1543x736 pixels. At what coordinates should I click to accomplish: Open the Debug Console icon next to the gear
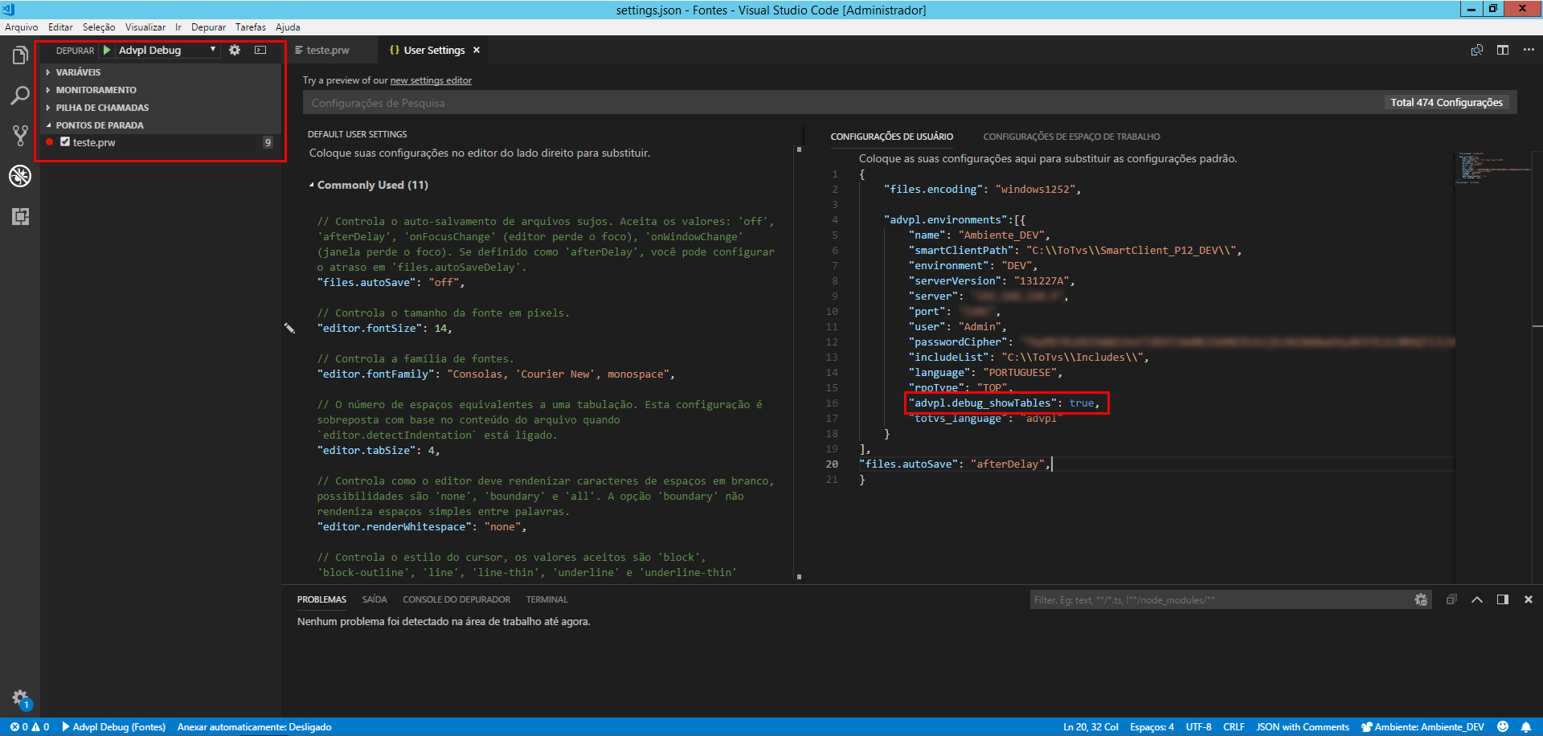260,49
